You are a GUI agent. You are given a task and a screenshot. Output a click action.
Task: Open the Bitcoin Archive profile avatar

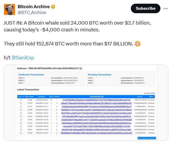(x=9, y=9)
